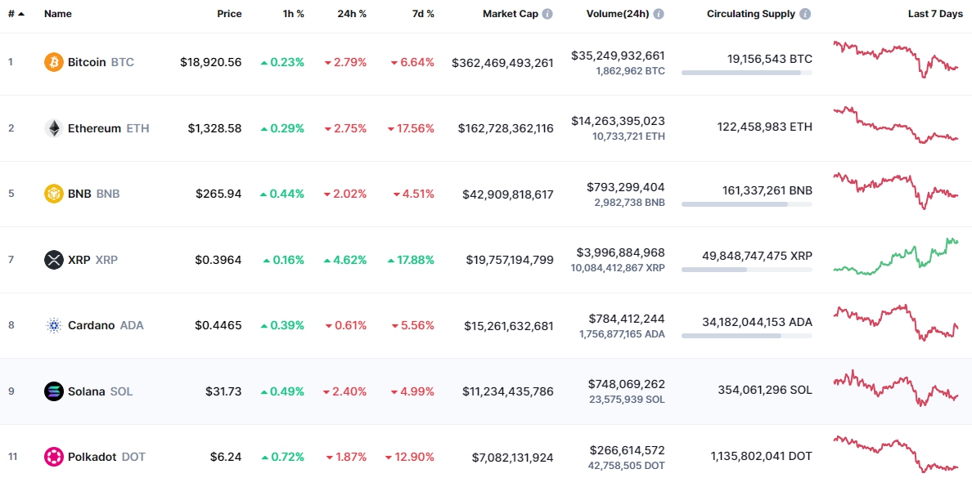Click the Ethereum diamond logo icon

[54, 128]
